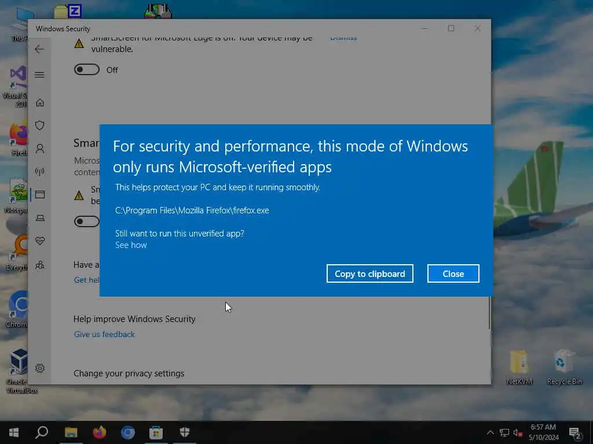
Task: Toggle SmartScreen for Microsoft Edge switch
Action: [87, 69]
